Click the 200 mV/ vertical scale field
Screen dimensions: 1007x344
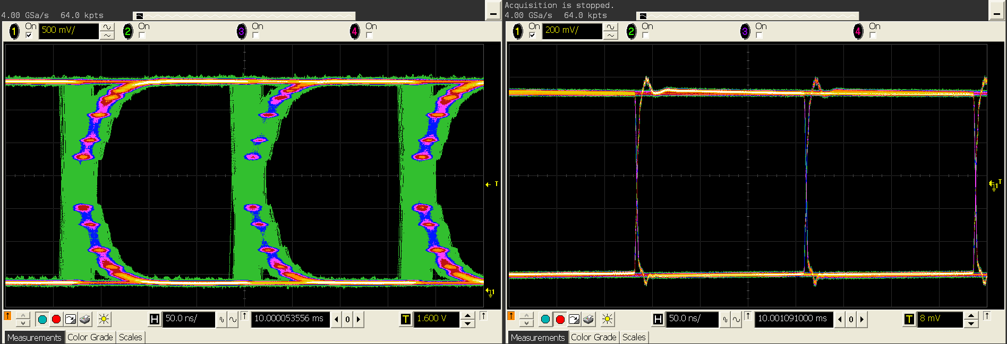point(571,31)
